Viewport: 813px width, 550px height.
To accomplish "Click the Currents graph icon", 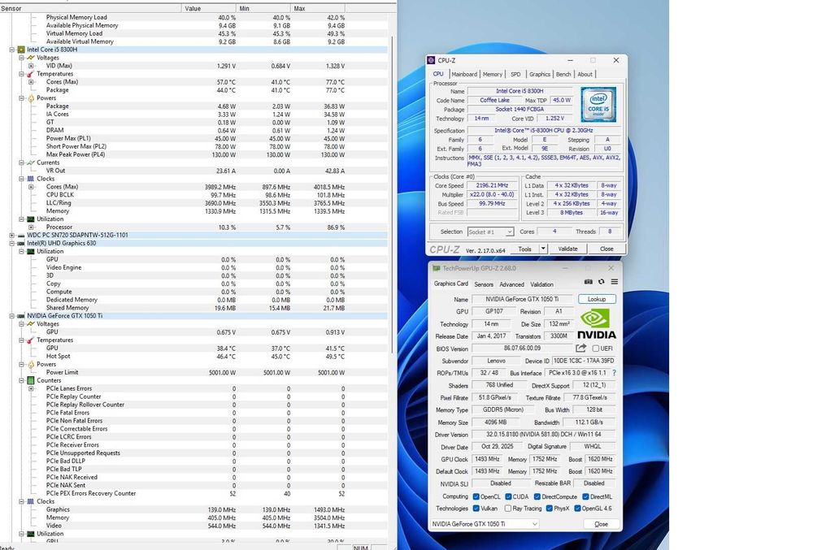I will point(31,162).
